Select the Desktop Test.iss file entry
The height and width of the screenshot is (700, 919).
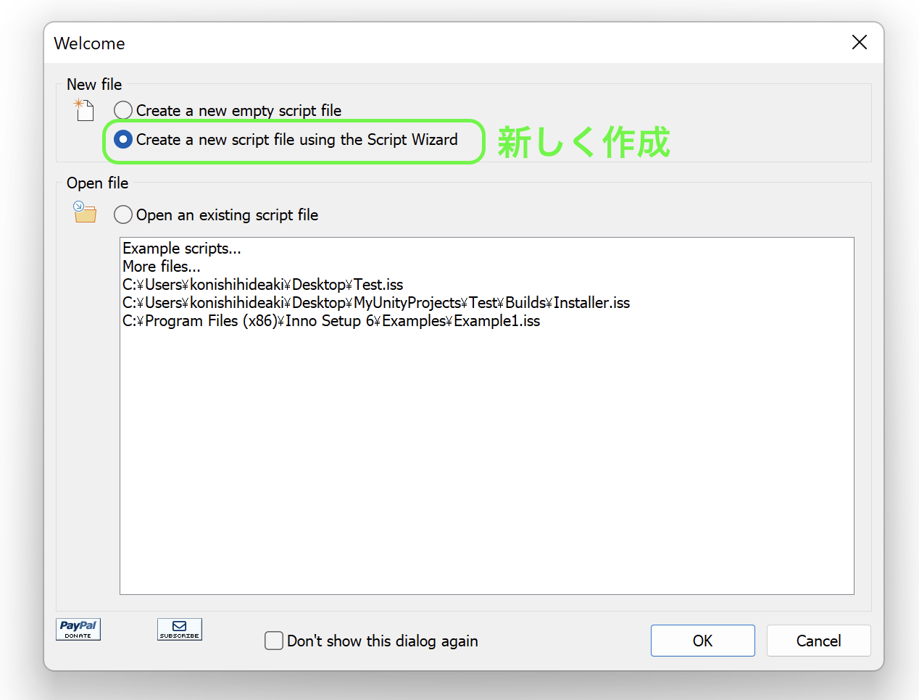[263, 285]
